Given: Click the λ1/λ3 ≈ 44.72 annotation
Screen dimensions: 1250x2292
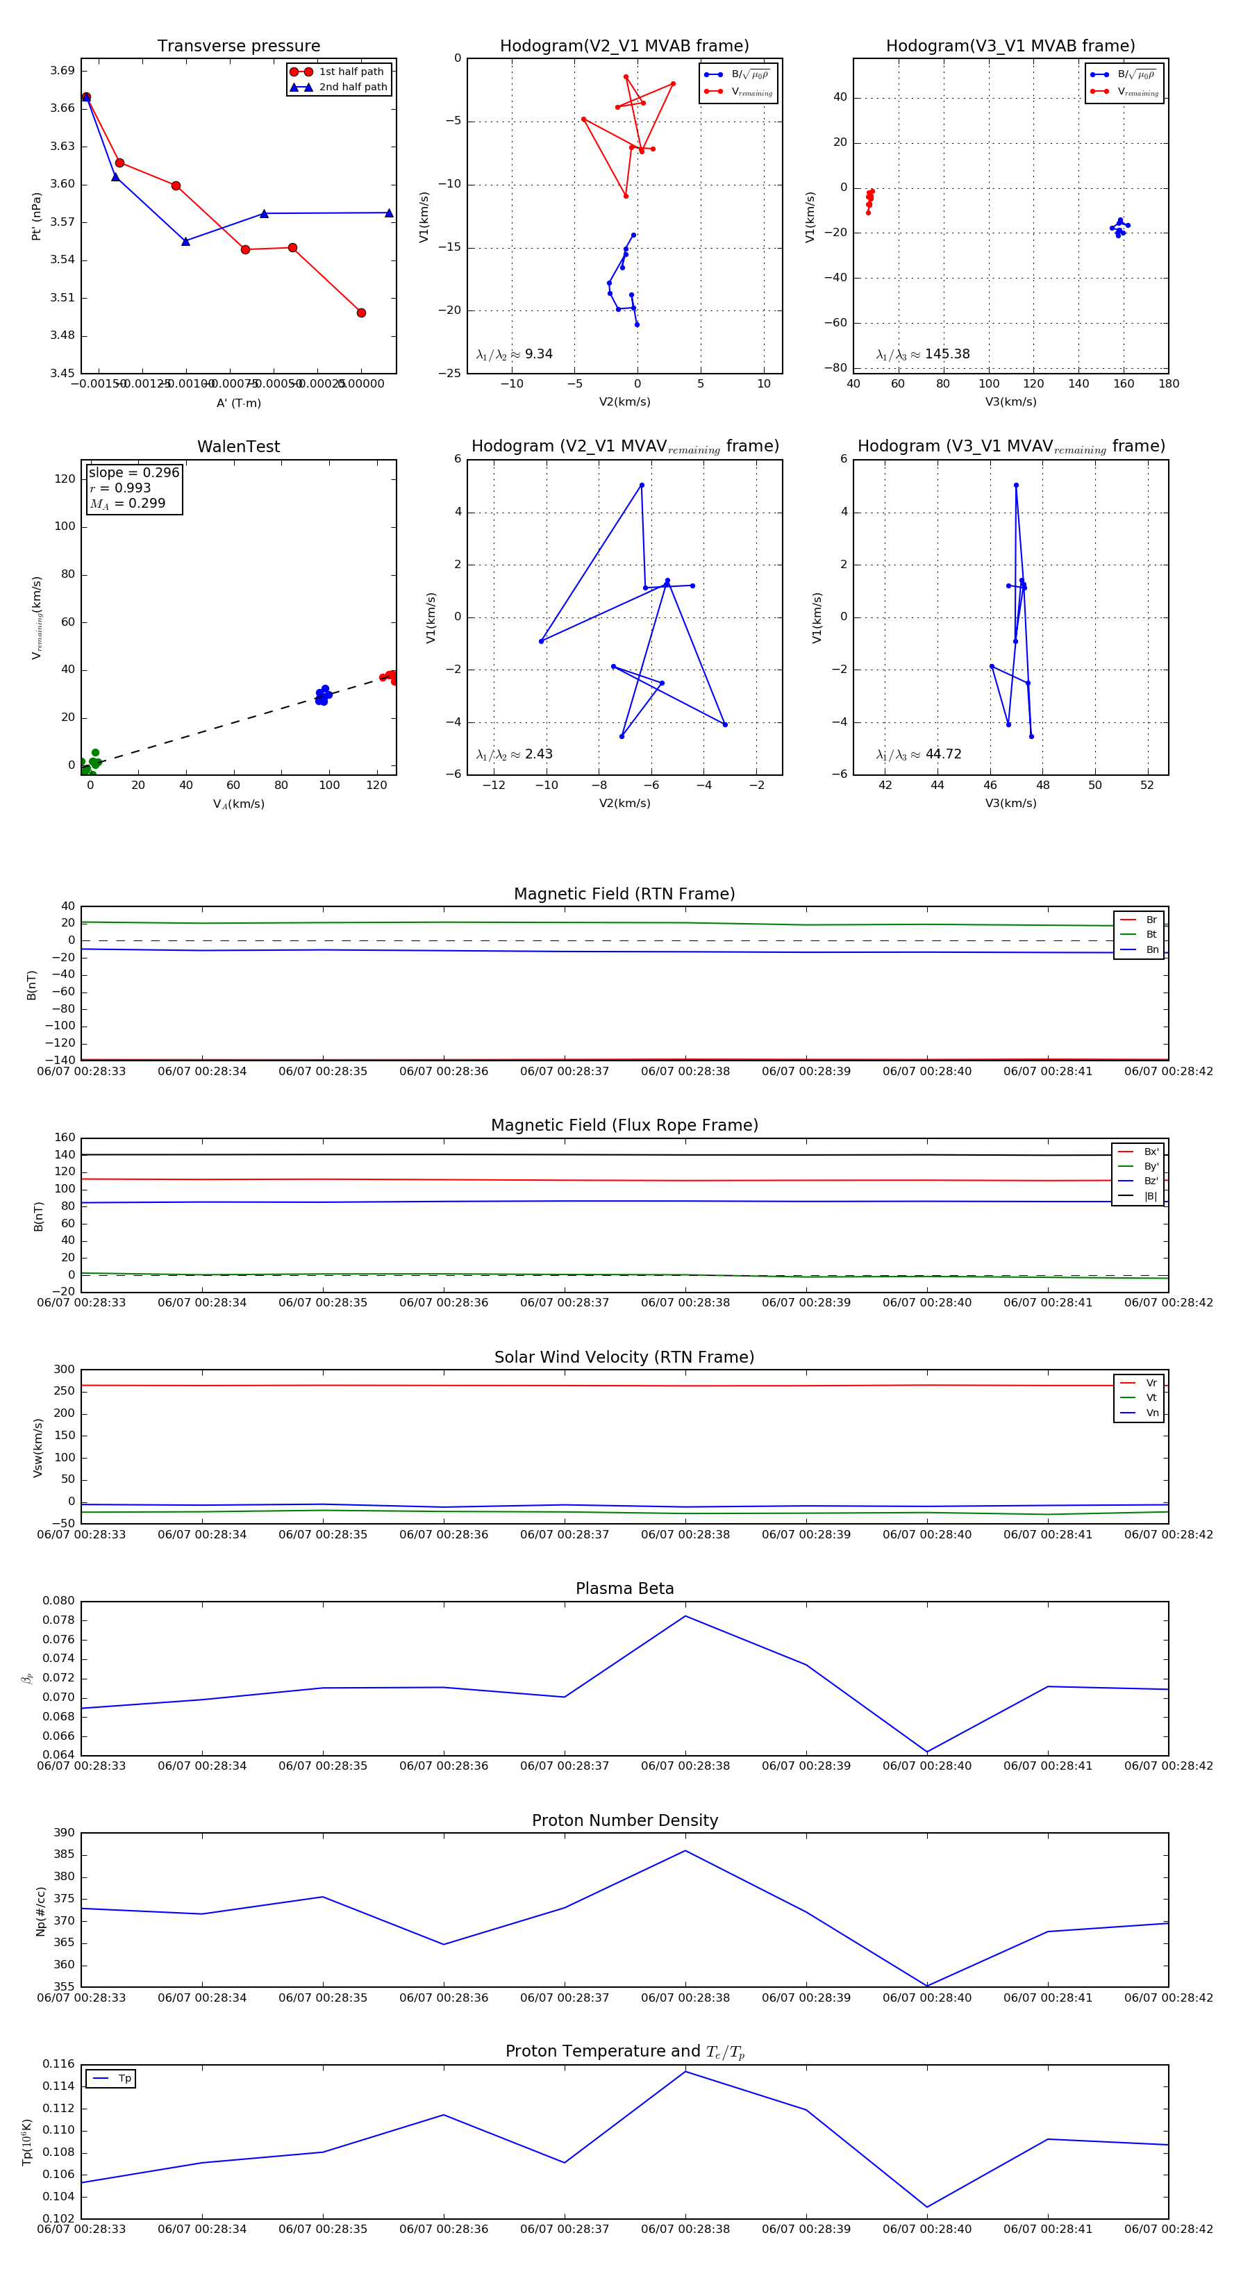Looking at the screenshot, I should (919, 754).
